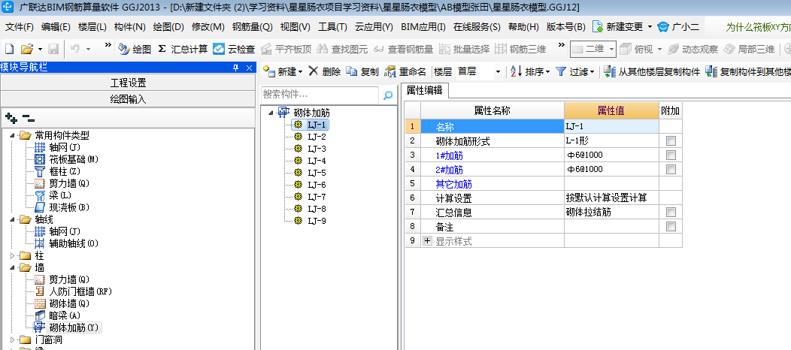Click collapse-all minus icon in navigation tree
Screen dimensions: 791x350
(29, 119)
